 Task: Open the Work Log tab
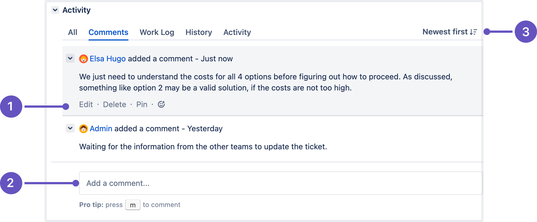click(157, 32)
